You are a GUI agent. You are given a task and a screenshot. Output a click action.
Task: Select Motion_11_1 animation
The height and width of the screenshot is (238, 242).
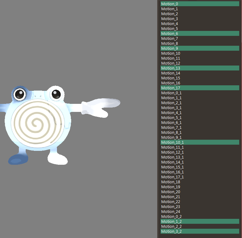click(x=200, y=147)
